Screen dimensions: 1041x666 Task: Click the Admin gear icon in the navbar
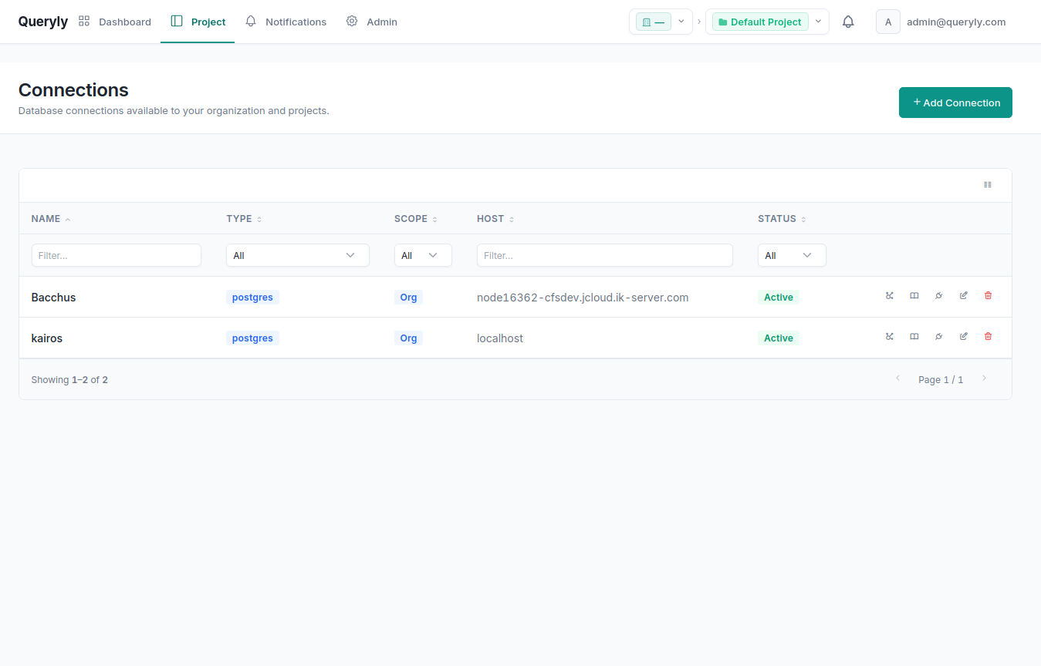tap(352, 22)
